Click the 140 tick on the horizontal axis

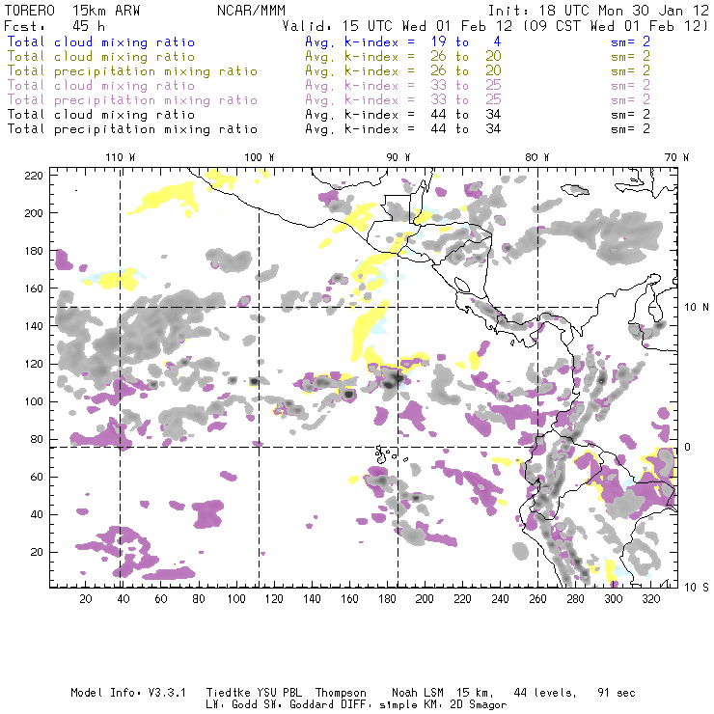(x=312, y=599)
